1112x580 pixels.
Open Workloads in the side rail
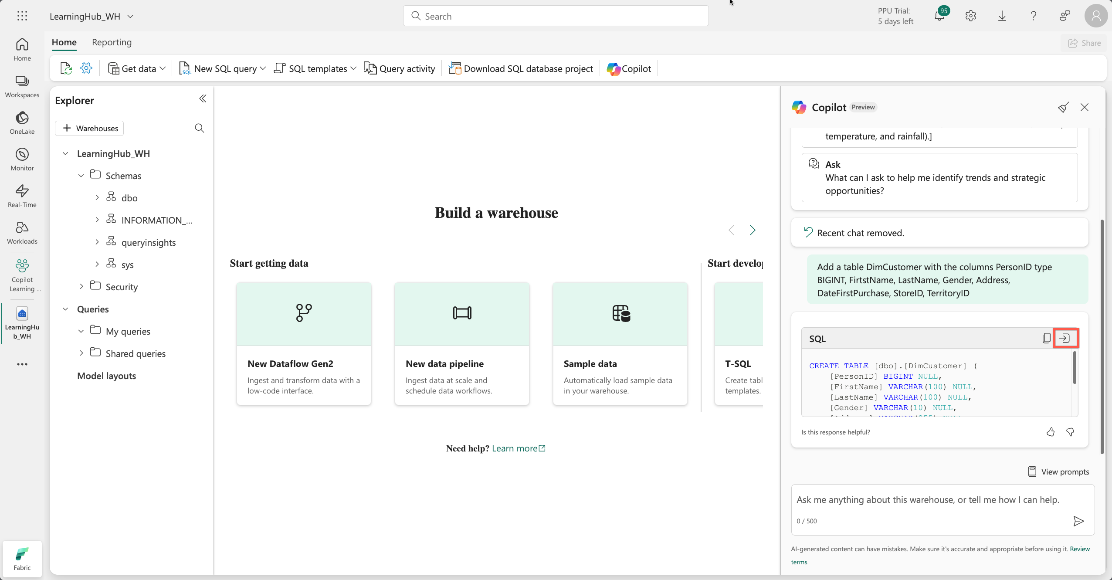click(22, 233)
